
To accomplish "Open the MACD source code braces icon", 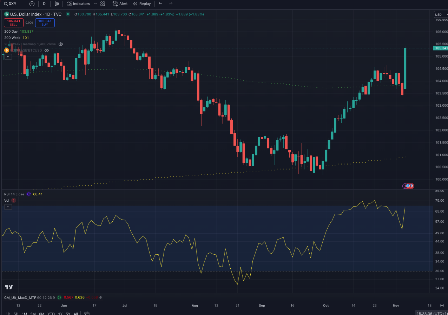I will pos(59,297).
